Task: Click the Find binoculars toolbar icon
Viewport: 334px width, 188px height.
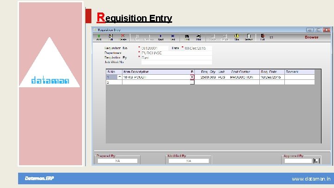Action: coord(187,37)
